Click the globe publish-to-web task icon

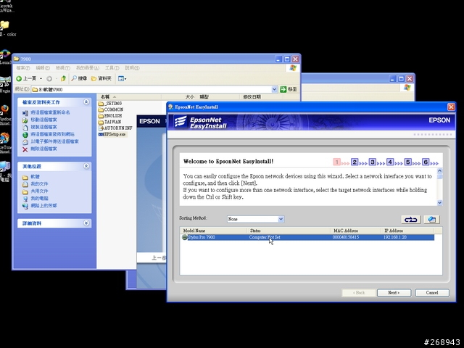25,135
